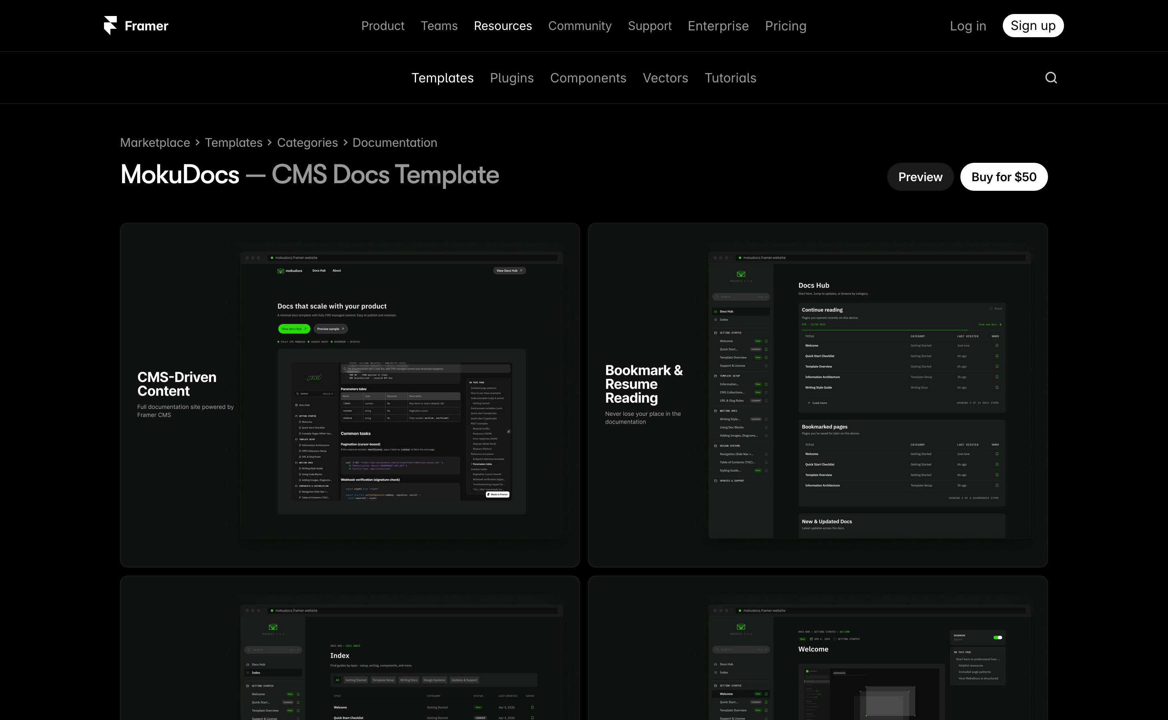The image size is (1168, 720).
Task: Click the Categories breadcrumb link
Action: [308, 142]
